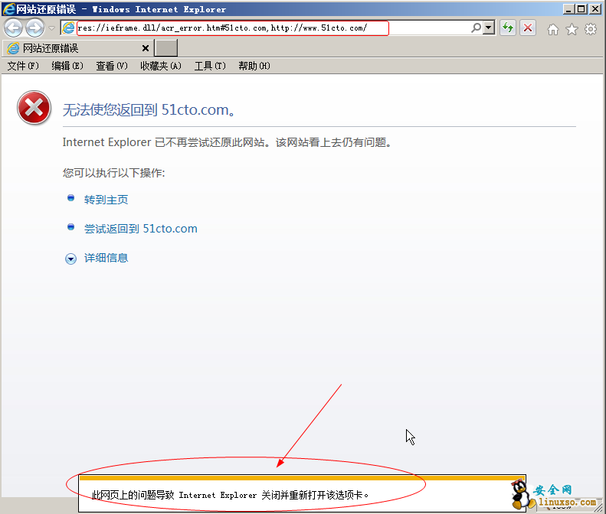Open a new blank tab

pyautogui.click(x=165, y=48)
